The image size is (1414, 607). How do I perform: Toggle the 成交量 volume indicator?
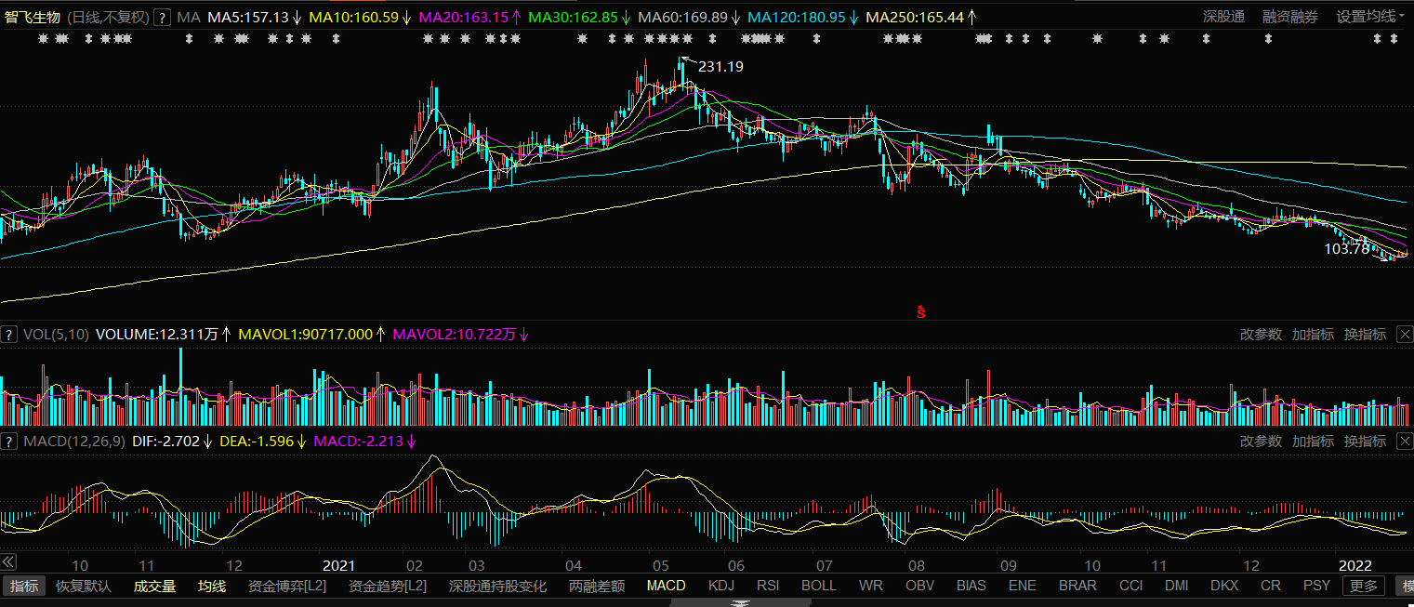tap(154, 586)
